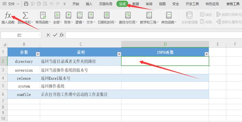Expand the quick access toolbar customize arrow

coord(65,4)
